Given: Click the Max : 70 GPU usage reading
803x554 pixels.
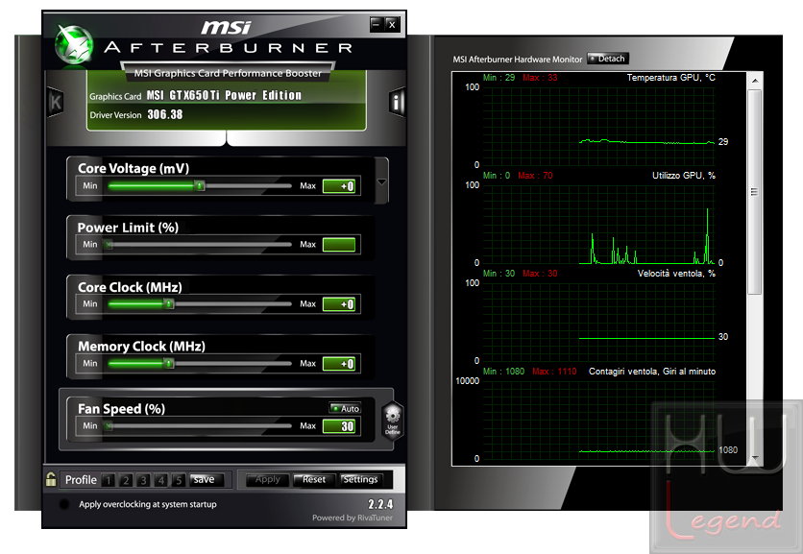Looking at the screenshot, I should pos(535,175).
